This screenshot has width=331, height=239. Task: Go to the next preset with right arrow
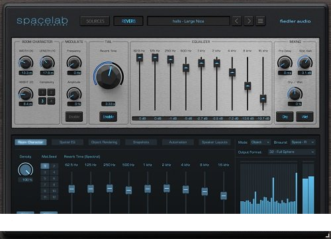[249, 21]
